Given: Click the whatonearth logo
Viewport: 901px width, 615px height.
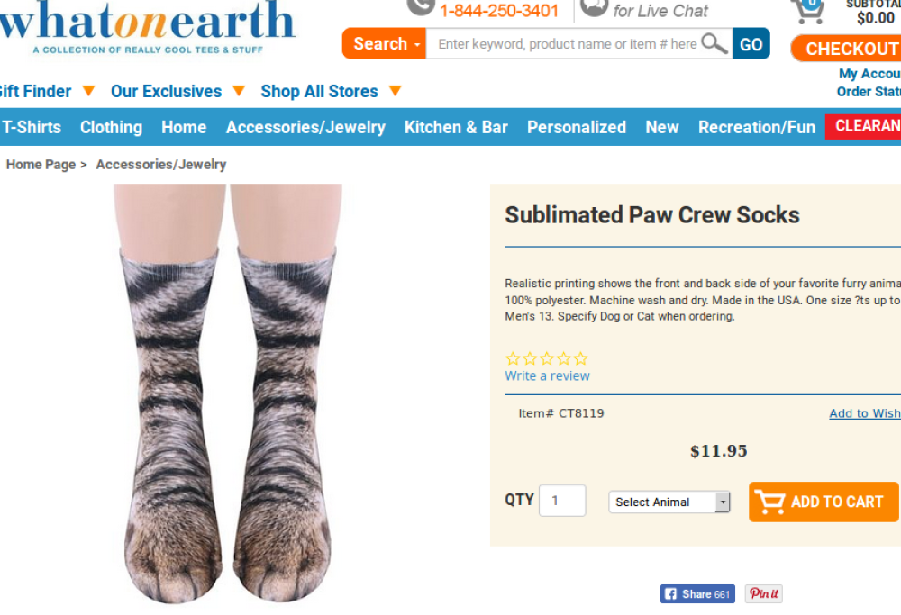Looking at the screenshot, I should (x=149, y=24).
